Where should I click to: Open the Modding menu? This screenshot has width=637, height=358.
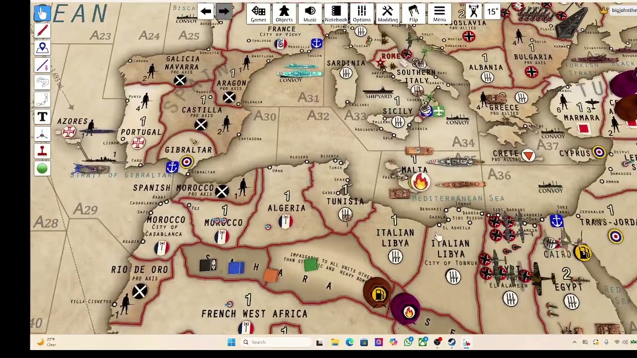(388, 14)
